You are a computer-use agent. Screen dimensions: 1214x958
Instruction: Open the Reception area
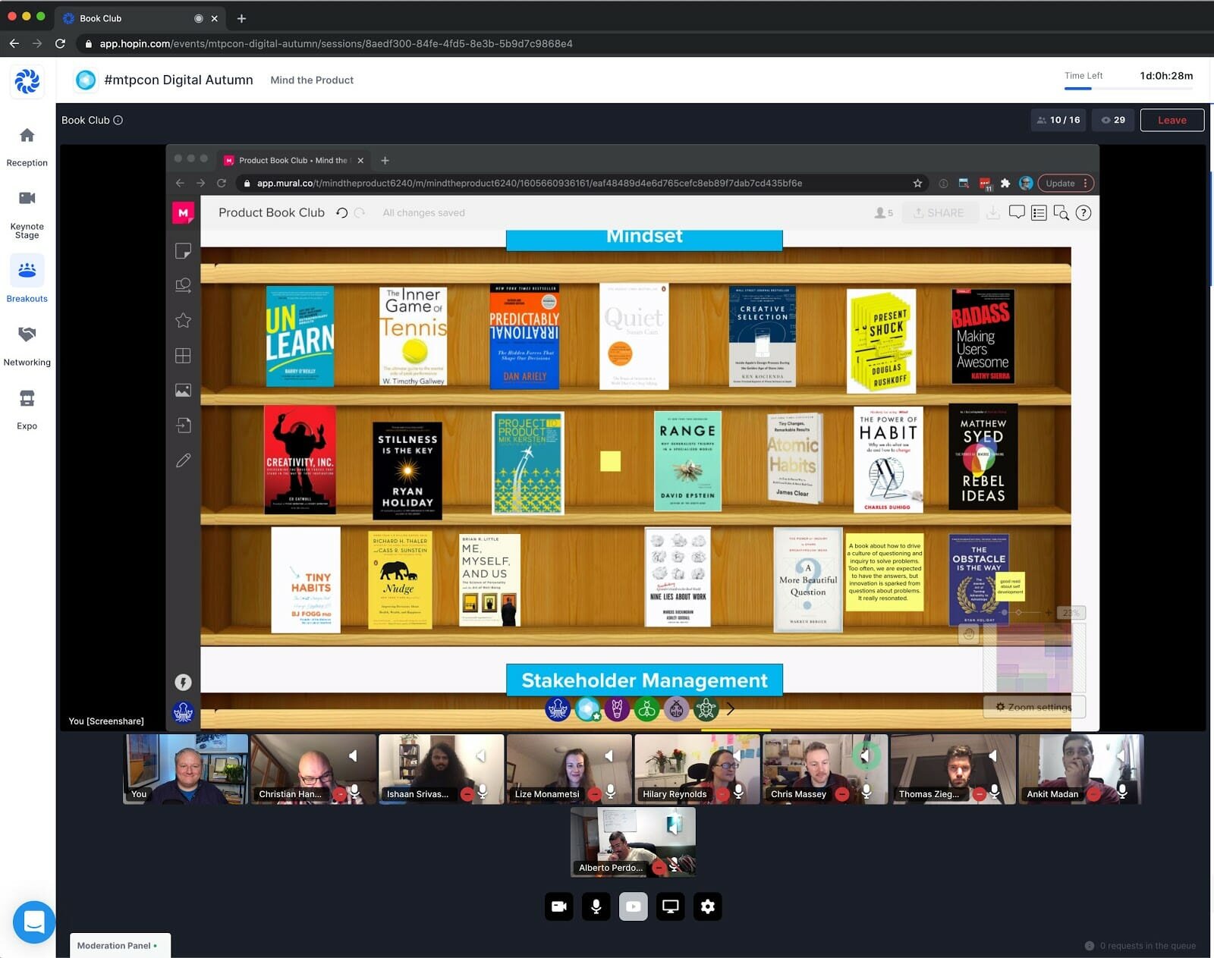(x=27, y=146)
